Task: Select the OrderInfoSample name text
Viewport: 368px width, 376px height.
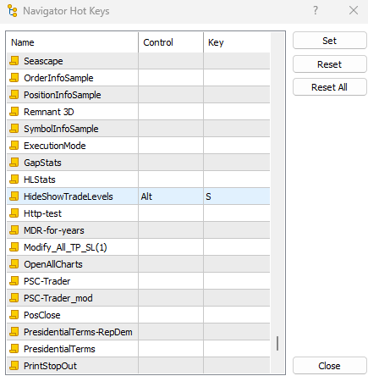Action: tap(58, 78)
